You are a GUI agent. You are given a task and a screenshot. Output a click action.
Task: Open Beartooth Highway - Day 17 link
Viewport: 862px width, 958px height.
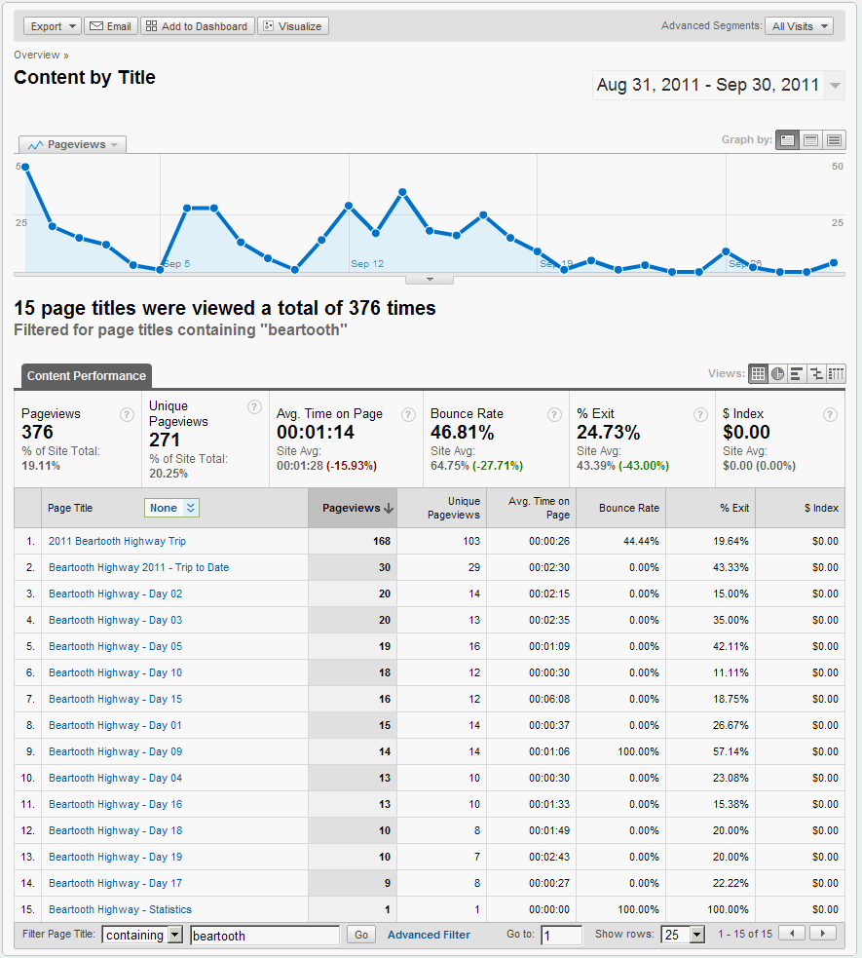click(115, 883)
